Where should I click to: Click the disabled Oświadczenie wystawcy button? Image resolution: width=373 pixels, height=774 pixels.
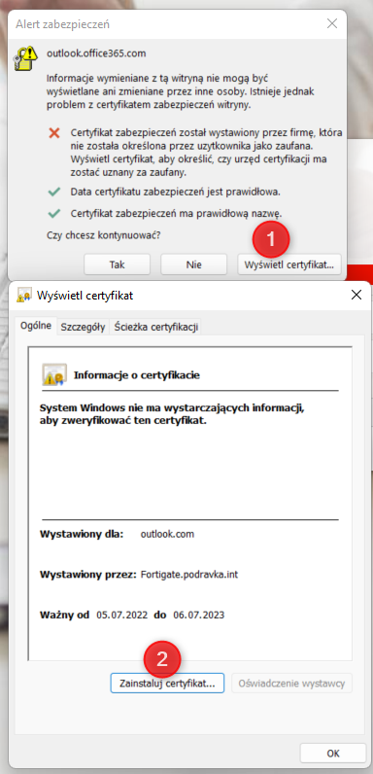291,684
